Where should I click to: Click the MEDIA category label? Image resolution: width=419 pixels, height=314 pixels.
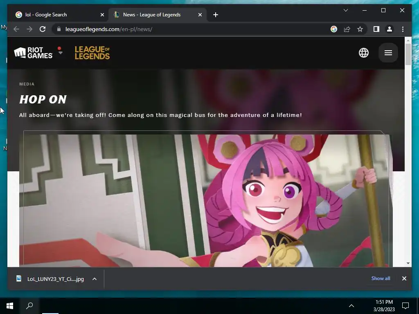pyautogui.click(x=27, y=84)
